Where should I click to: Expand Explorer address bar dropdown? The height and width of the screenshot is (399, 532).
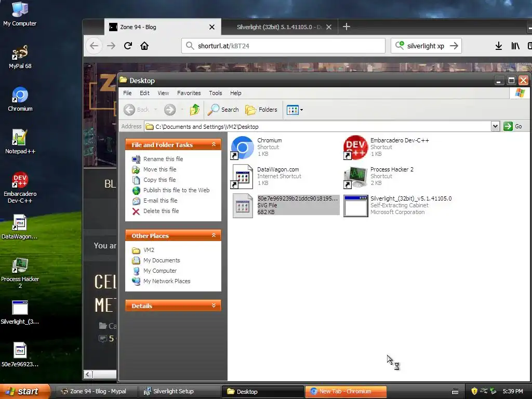tap(495, 126)
